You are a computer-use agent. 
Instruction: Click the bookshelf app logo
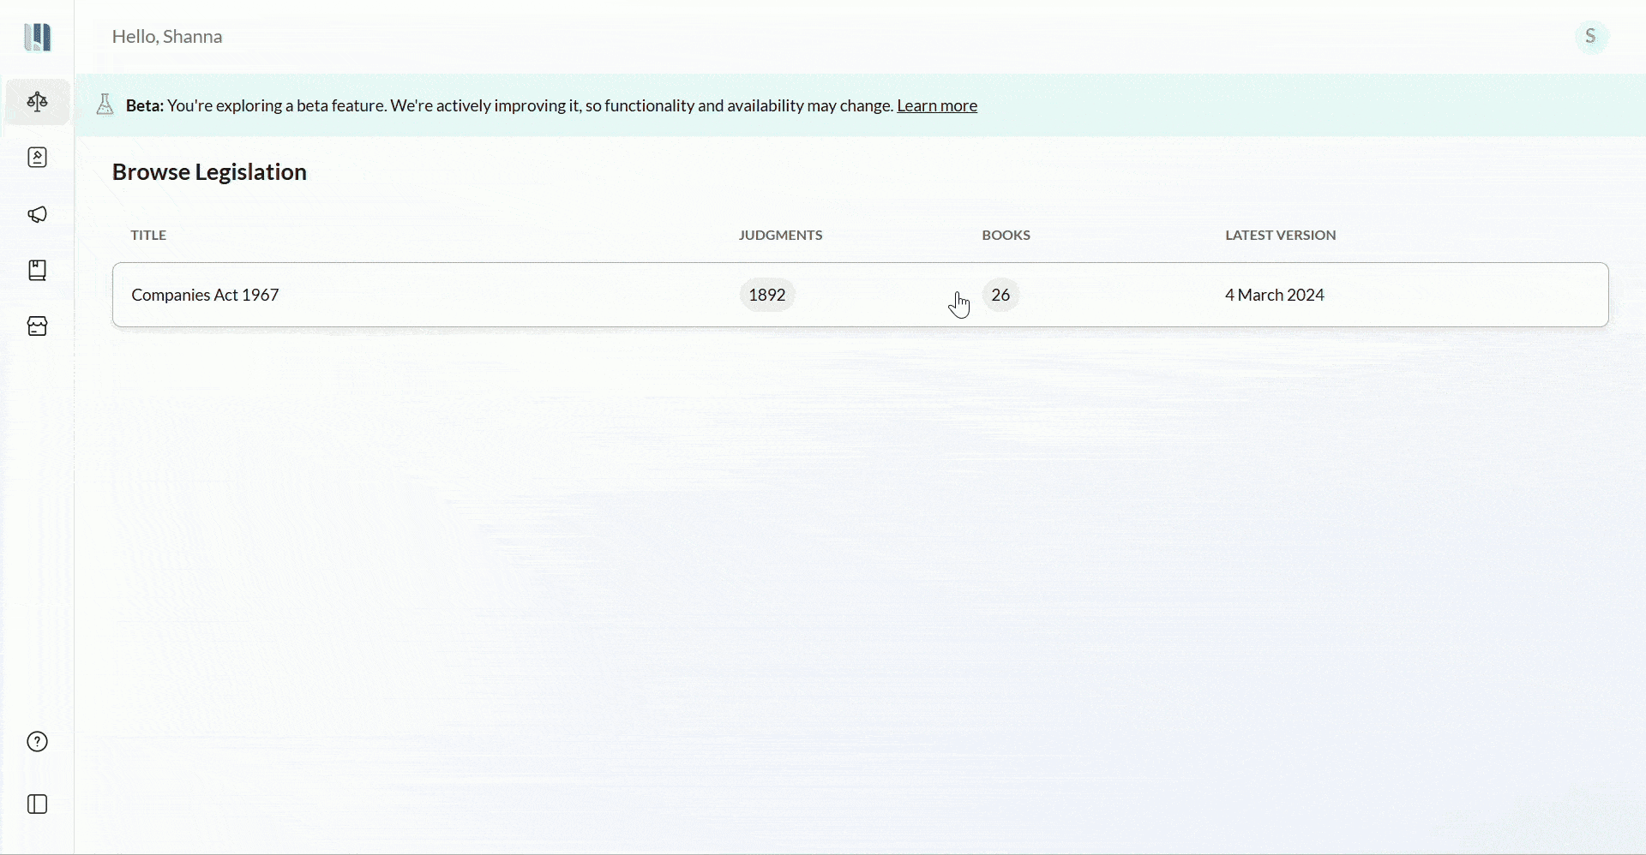tap(38, 37)
